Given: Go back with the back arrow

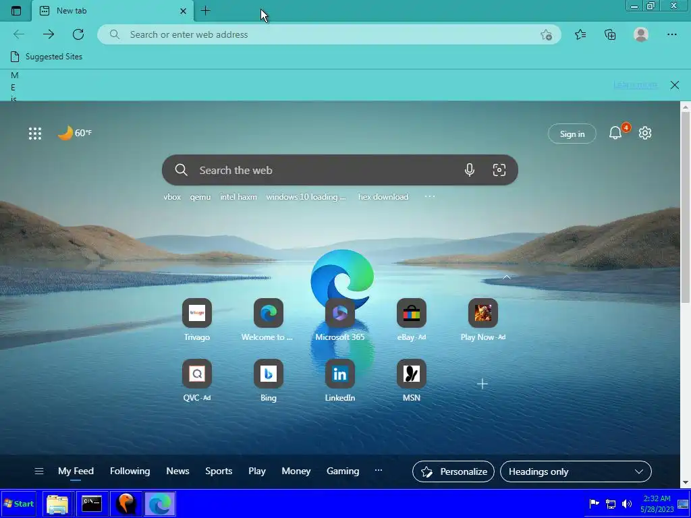Looking at the screenshot, I should click(19, 34).
